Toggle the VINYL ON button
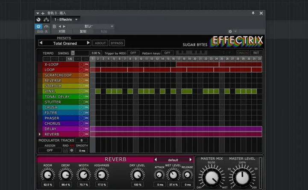The height and width of the screenshot is (190, 308). [86, 91]
